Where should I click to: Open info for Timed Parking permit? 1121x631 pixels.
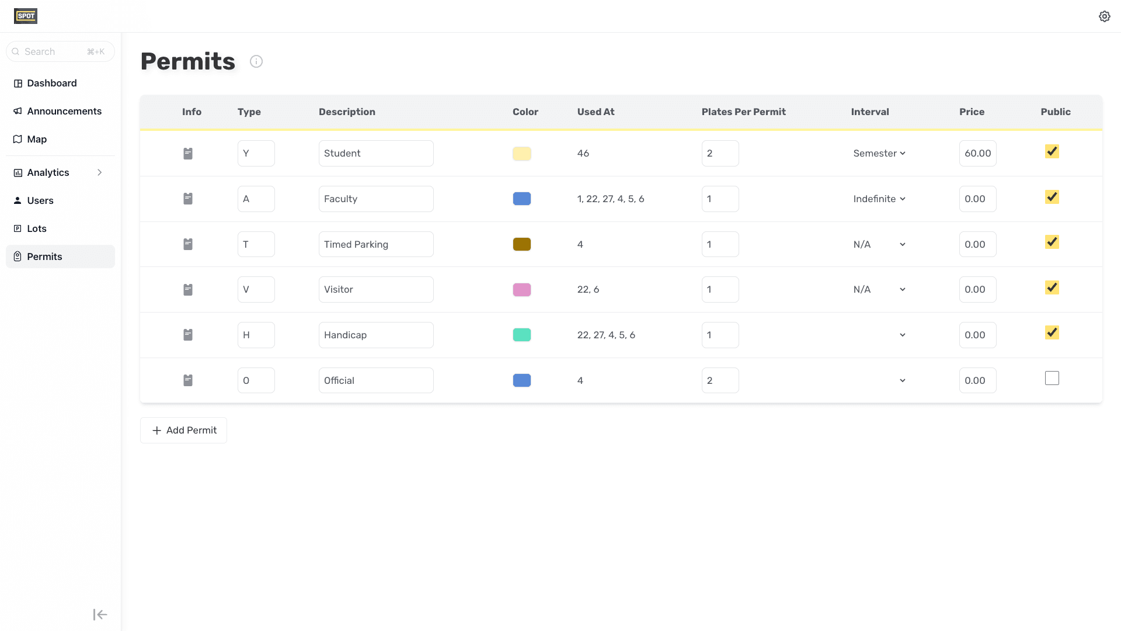click(188, 244)
